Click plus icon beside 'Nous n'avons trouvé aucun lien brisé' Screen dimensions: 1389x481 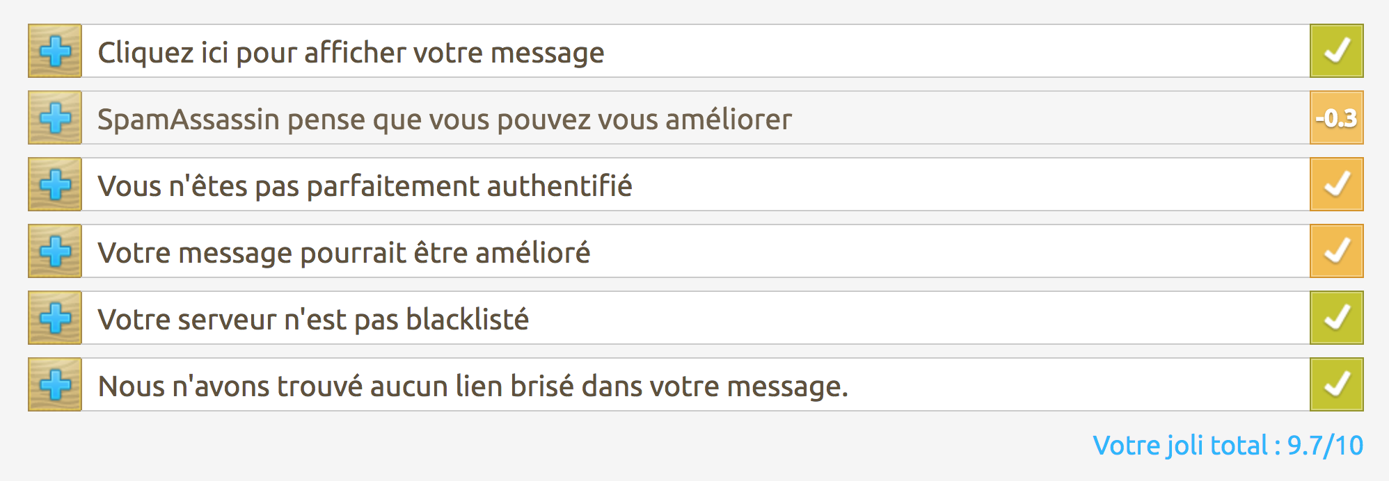pyautogui.click(x=55, y=385)
